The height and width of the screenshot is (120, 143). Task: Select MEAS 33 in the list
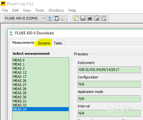pos(41,105)
